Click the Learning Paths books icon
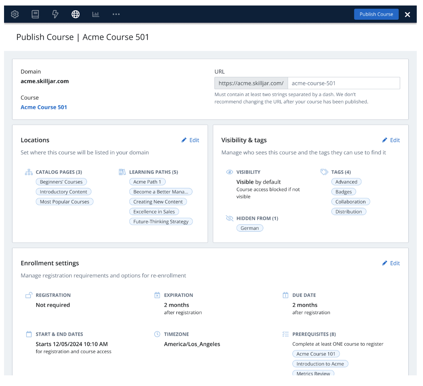The image size is (423, 386). (x=122, y=172)
